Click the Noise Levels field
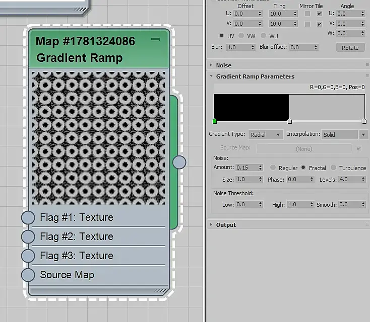 [x=350, y=179]
